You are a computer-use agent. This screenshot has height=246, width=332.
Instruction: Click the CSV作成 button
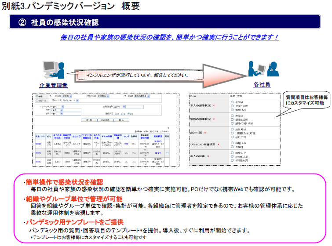(106, 120)
